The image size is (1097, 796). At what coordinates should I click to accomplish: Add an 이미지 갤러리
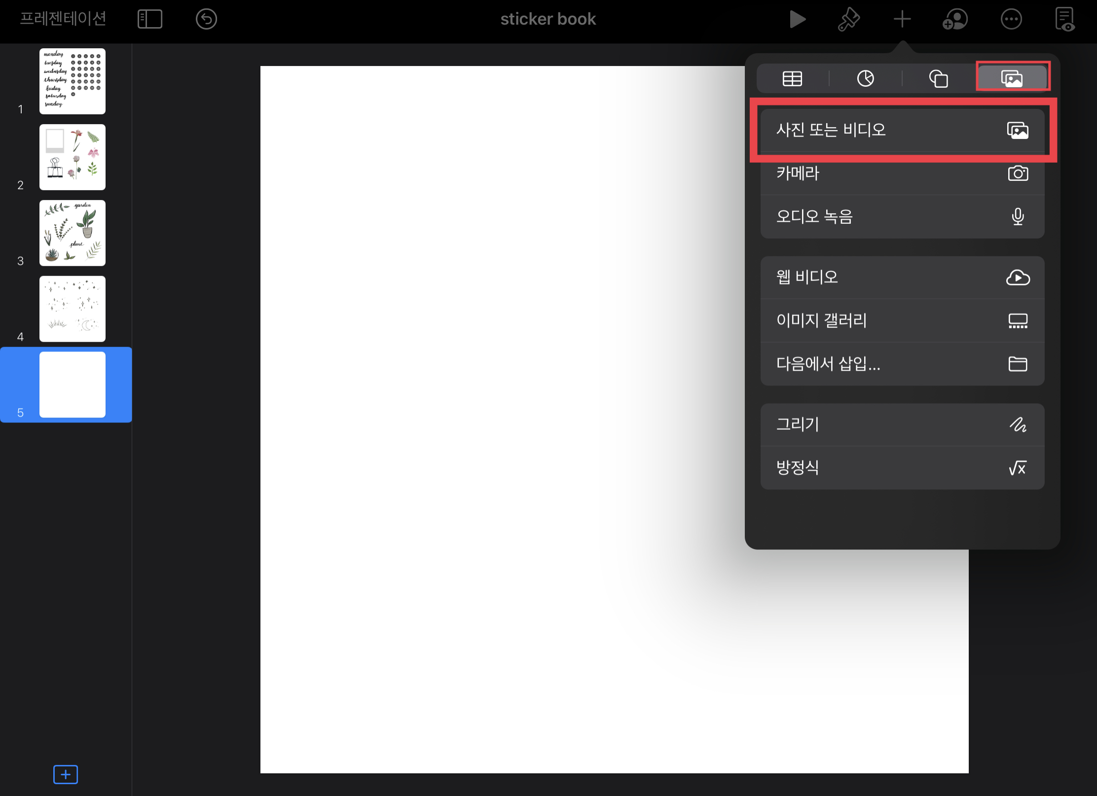click(x=902, y=320)
